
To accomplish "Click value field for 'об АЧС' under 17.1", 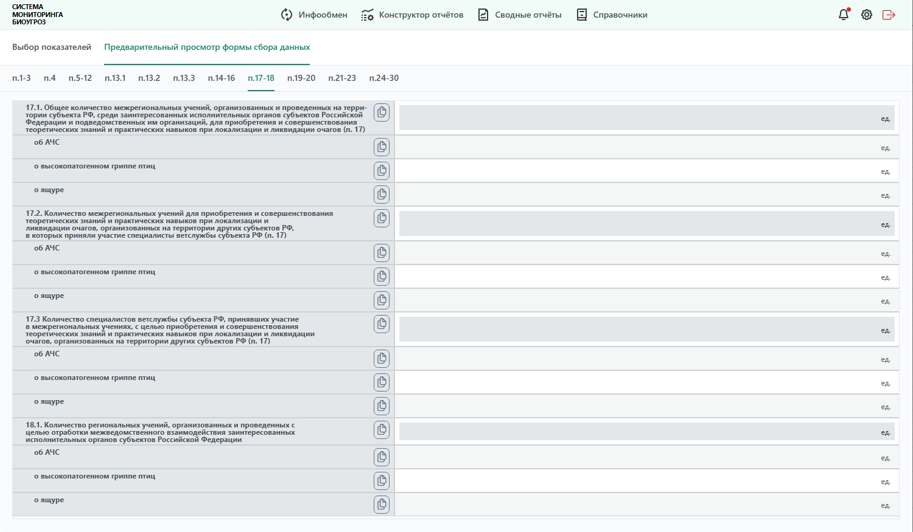I will pos(647,147).
